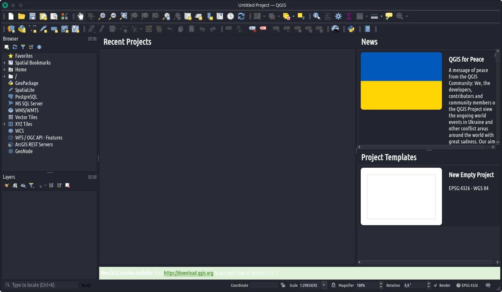This screenshot has width=502, height=292.
Task: Open the download.qgis.org link
Action: [x=189, y=273]
